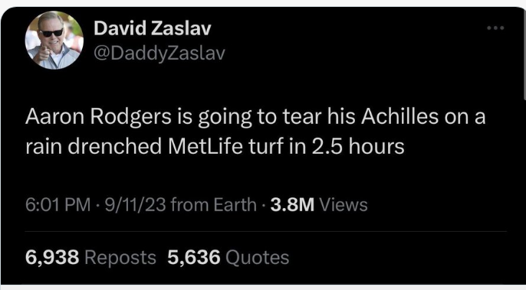Open the 5,636 Quotes list

pyautogui.click(x=228, y=258)
